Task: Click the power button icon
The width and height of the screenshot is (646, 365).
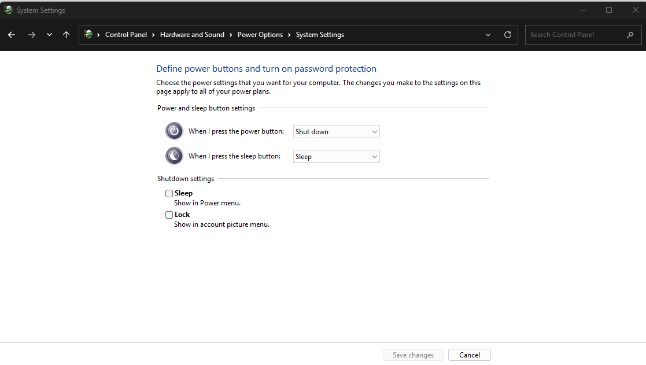Action: [x=174, y=131]
